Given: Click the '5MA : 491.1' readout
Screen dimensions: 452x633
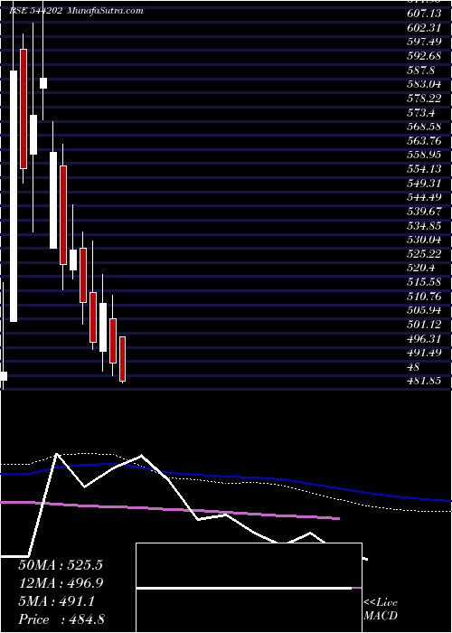Looking at the screenshot, I should [56, 601].
